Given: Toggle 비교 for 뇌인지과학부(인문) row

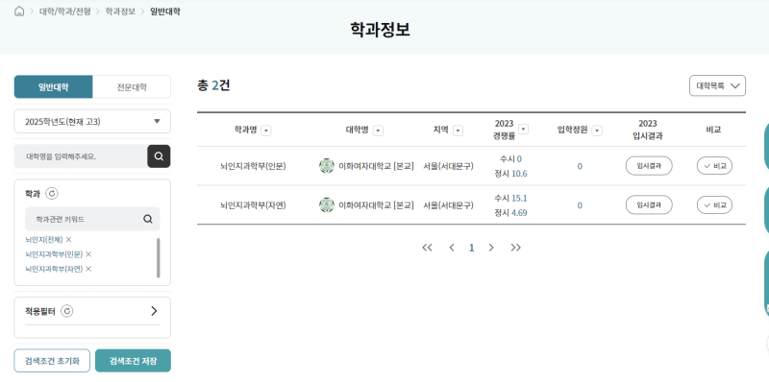Looking at the screenshot, I should (714, 166).
